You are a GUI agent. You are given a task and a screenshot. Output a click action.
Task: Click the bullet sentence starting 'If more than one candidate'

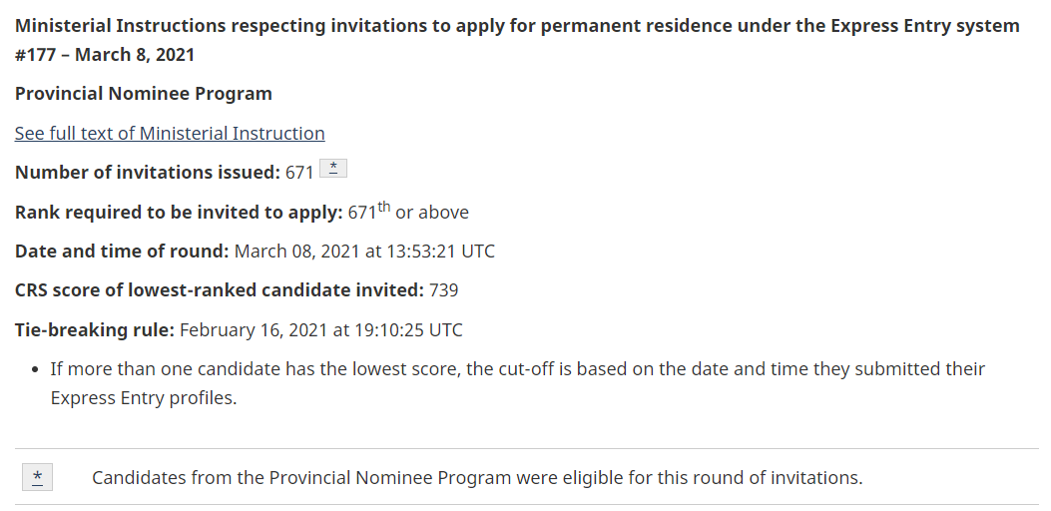pos(518,369)
